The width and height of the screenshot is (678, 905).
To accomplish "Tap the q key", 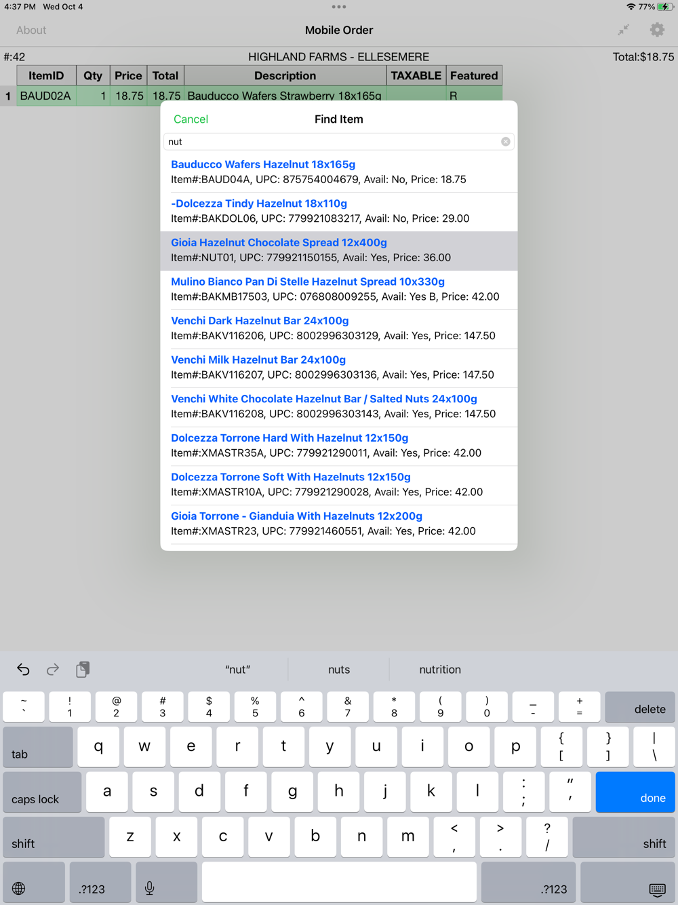I will tap(98, 747).
